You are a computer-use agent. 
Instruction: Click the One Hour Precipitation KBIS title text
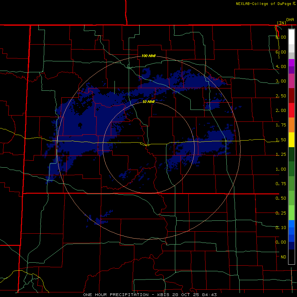[x=150, y=295]
